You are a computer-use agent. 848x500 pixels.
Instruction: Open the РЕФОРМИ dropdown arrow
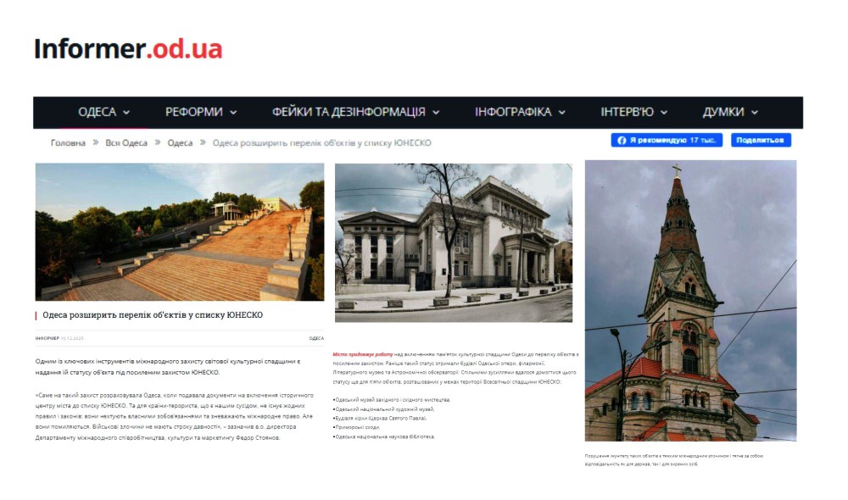point(233,113)
